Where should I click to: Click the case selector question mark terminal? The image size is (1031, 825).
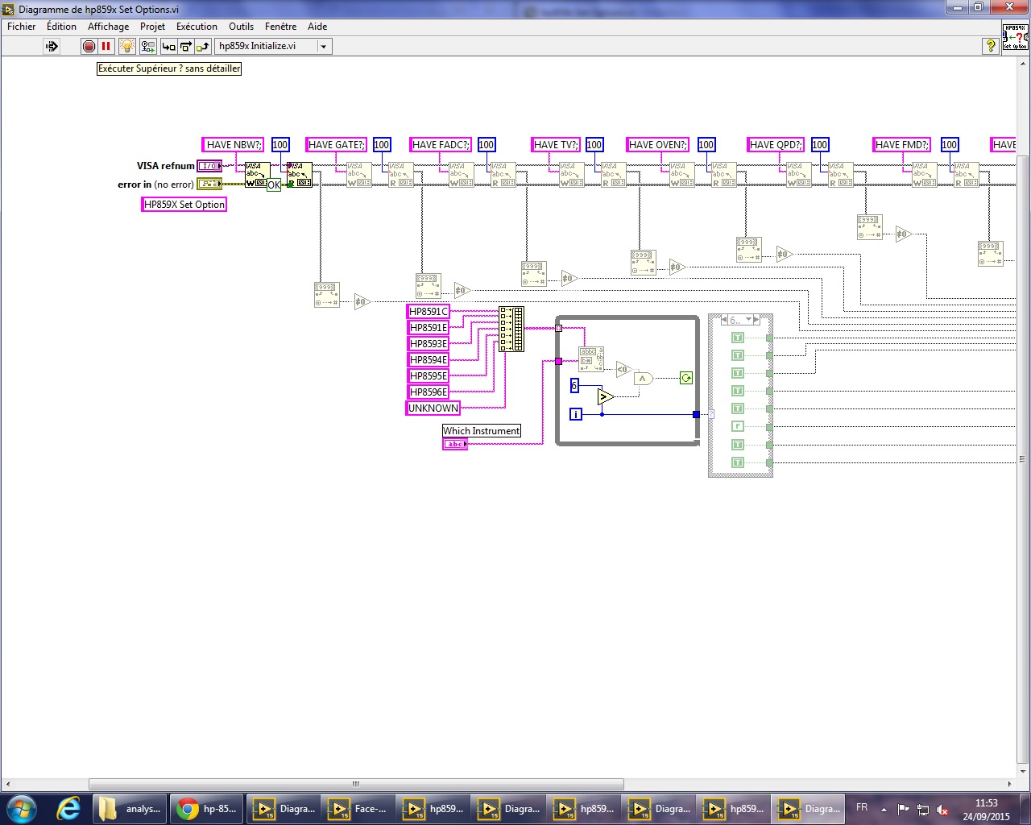[711, 414]
